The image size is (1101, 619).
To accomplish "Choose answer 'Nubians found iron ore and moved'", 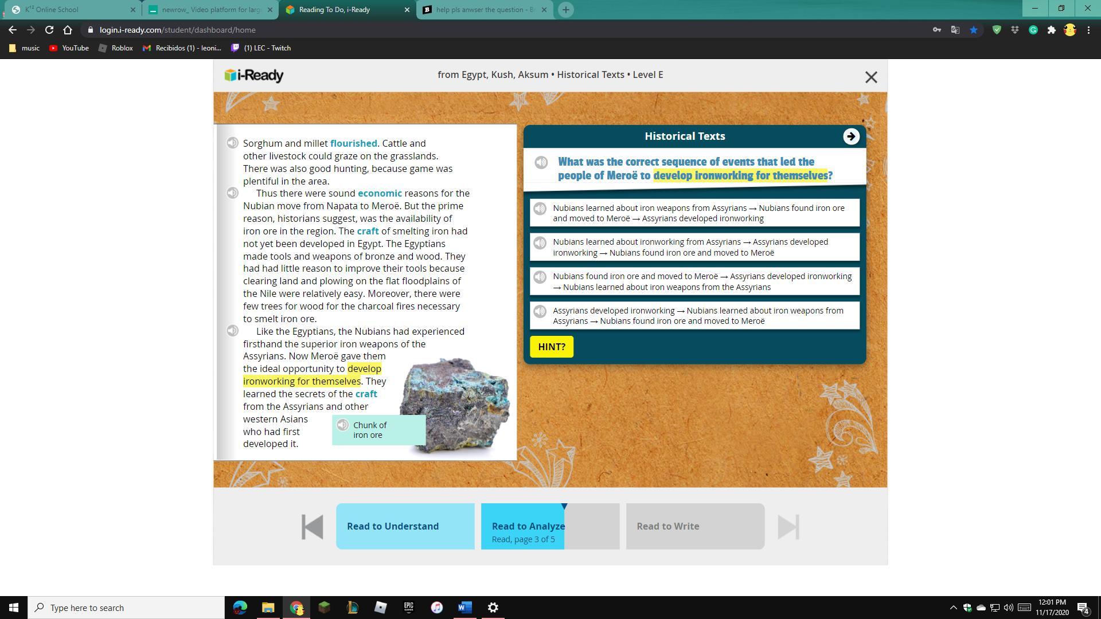I will pyautogui.click(x=702, y=281).
